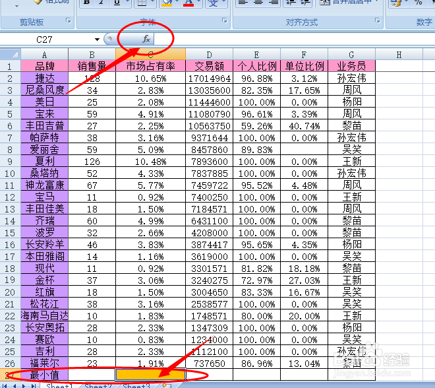The height and width of the screenshot is (388, 435).
Task: Select column E header
Action: point(256,54)
